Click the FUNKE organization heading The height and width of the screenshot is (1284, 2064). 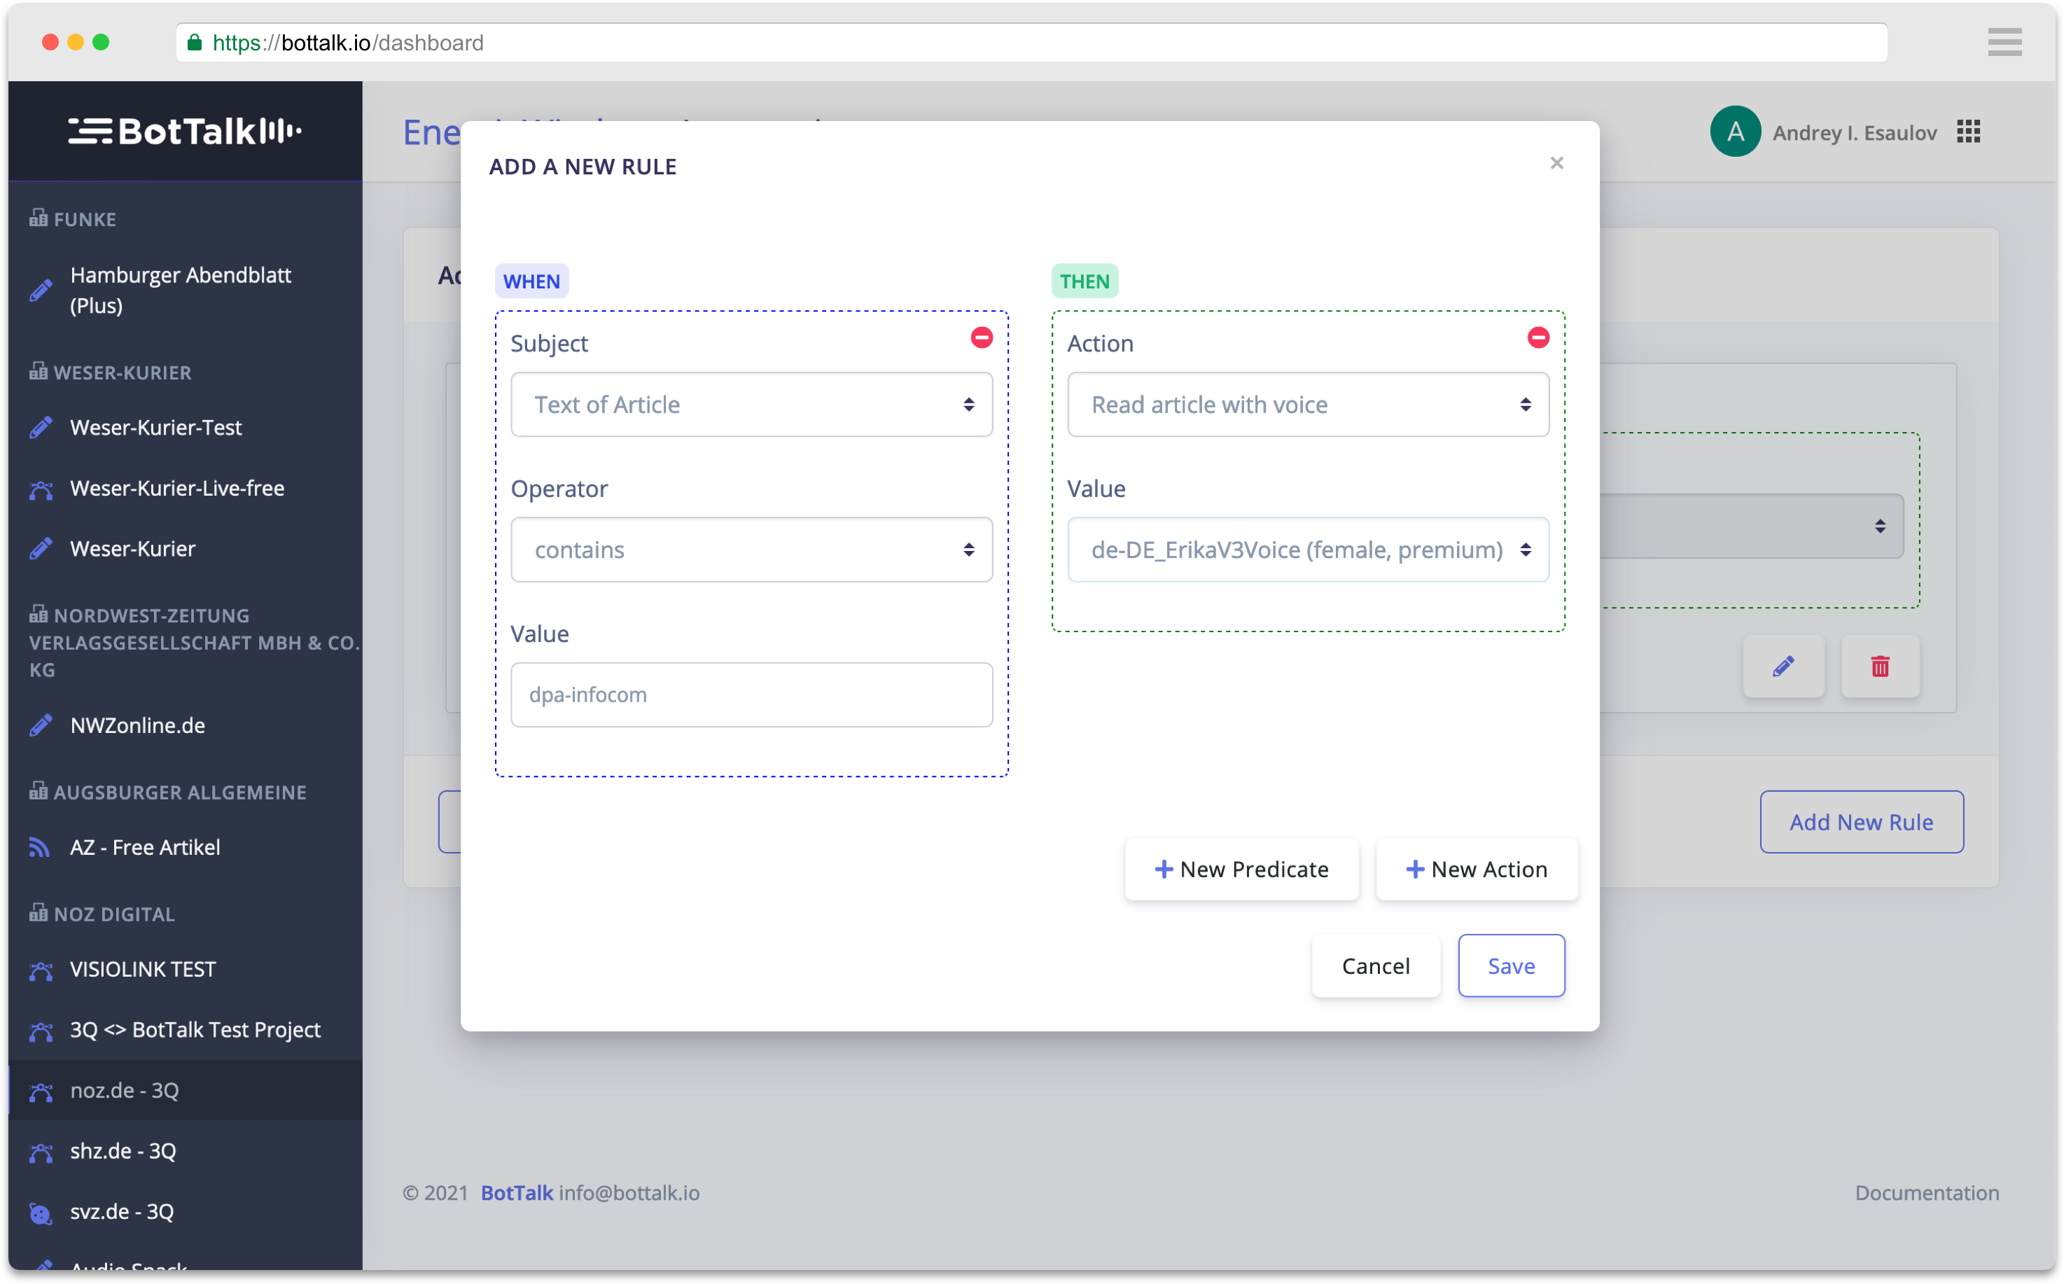click(x=73, y=219)
